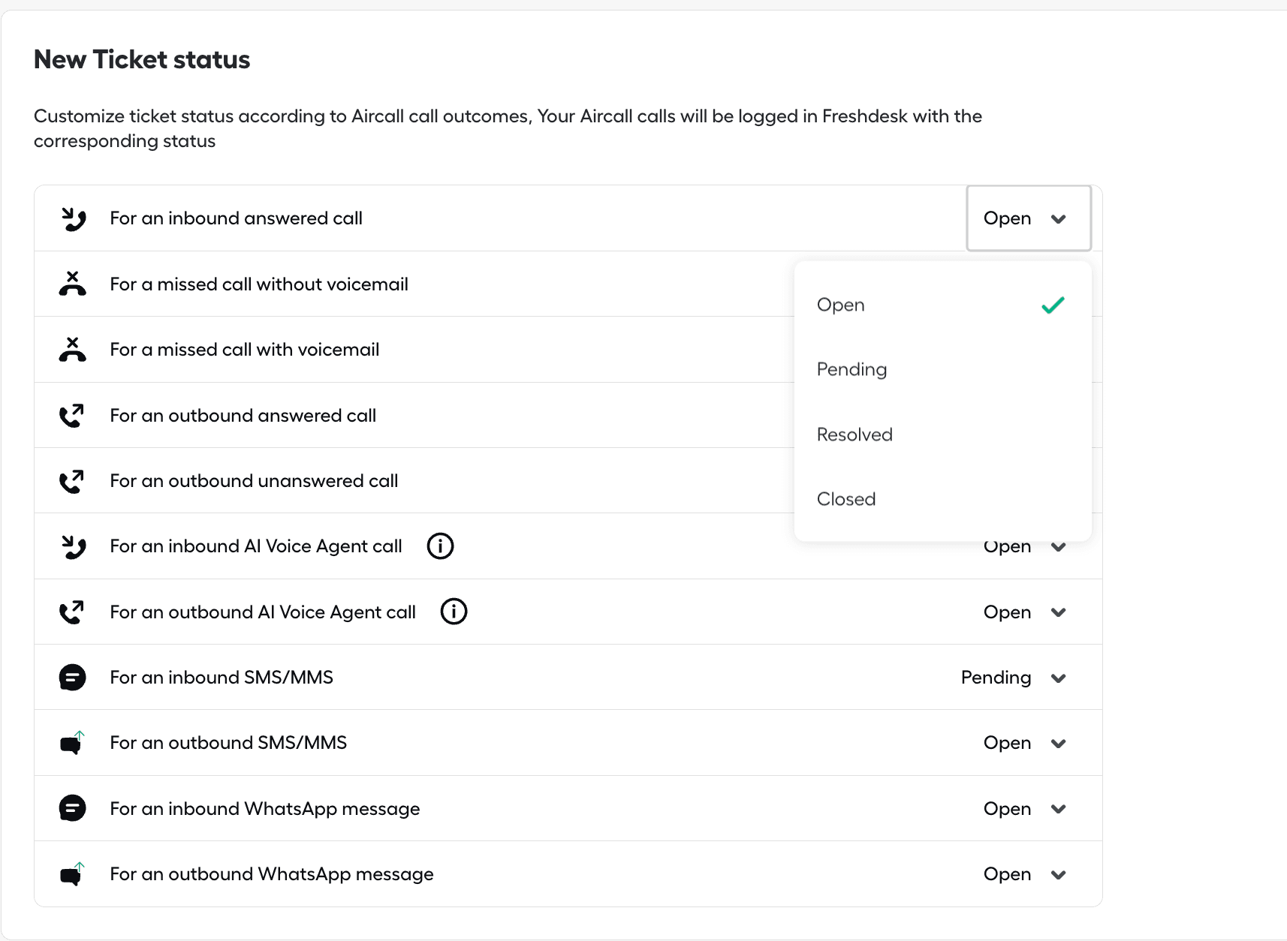Click "For a missed call with voicemail" text
Viewport: 1287px width, 941px height.
[245, 350]
